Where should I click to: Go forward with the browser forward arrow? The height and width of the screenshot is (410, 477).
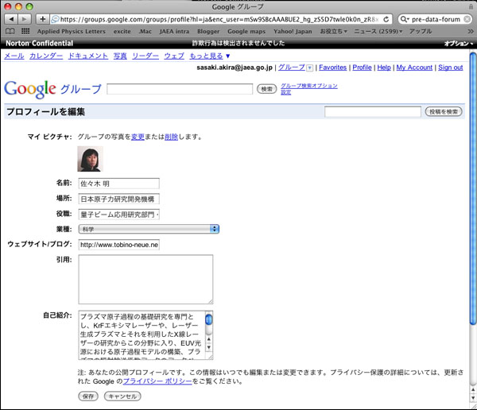[x=25, y=19]
